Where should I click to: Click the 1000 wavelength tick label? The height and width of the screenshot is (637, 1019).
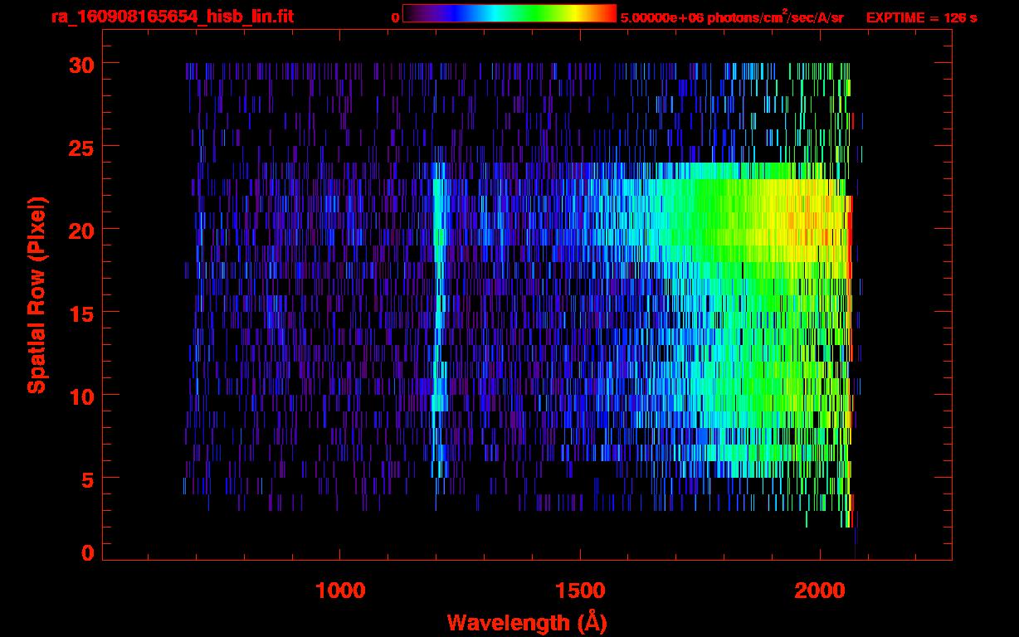click(340, 591)
